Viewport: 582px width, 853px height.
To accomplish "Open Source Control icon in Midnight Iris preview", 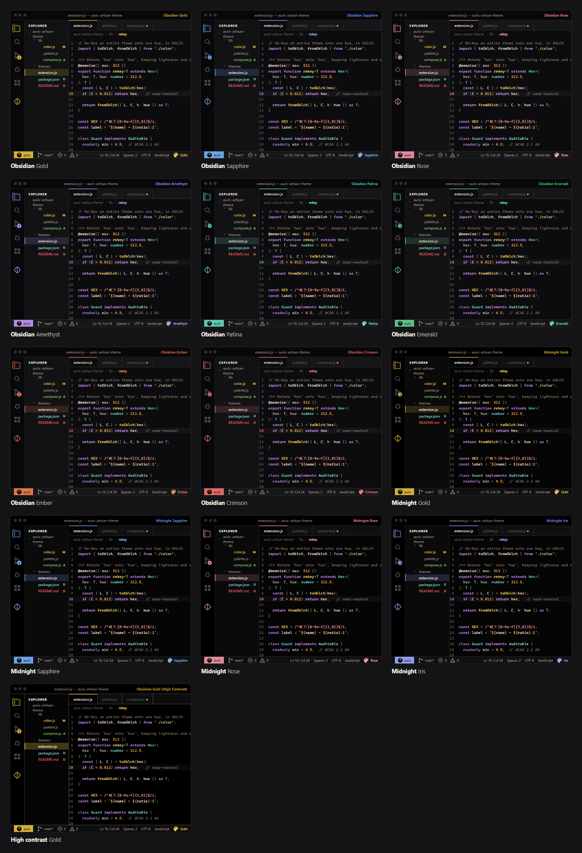I will click(398, 561).
